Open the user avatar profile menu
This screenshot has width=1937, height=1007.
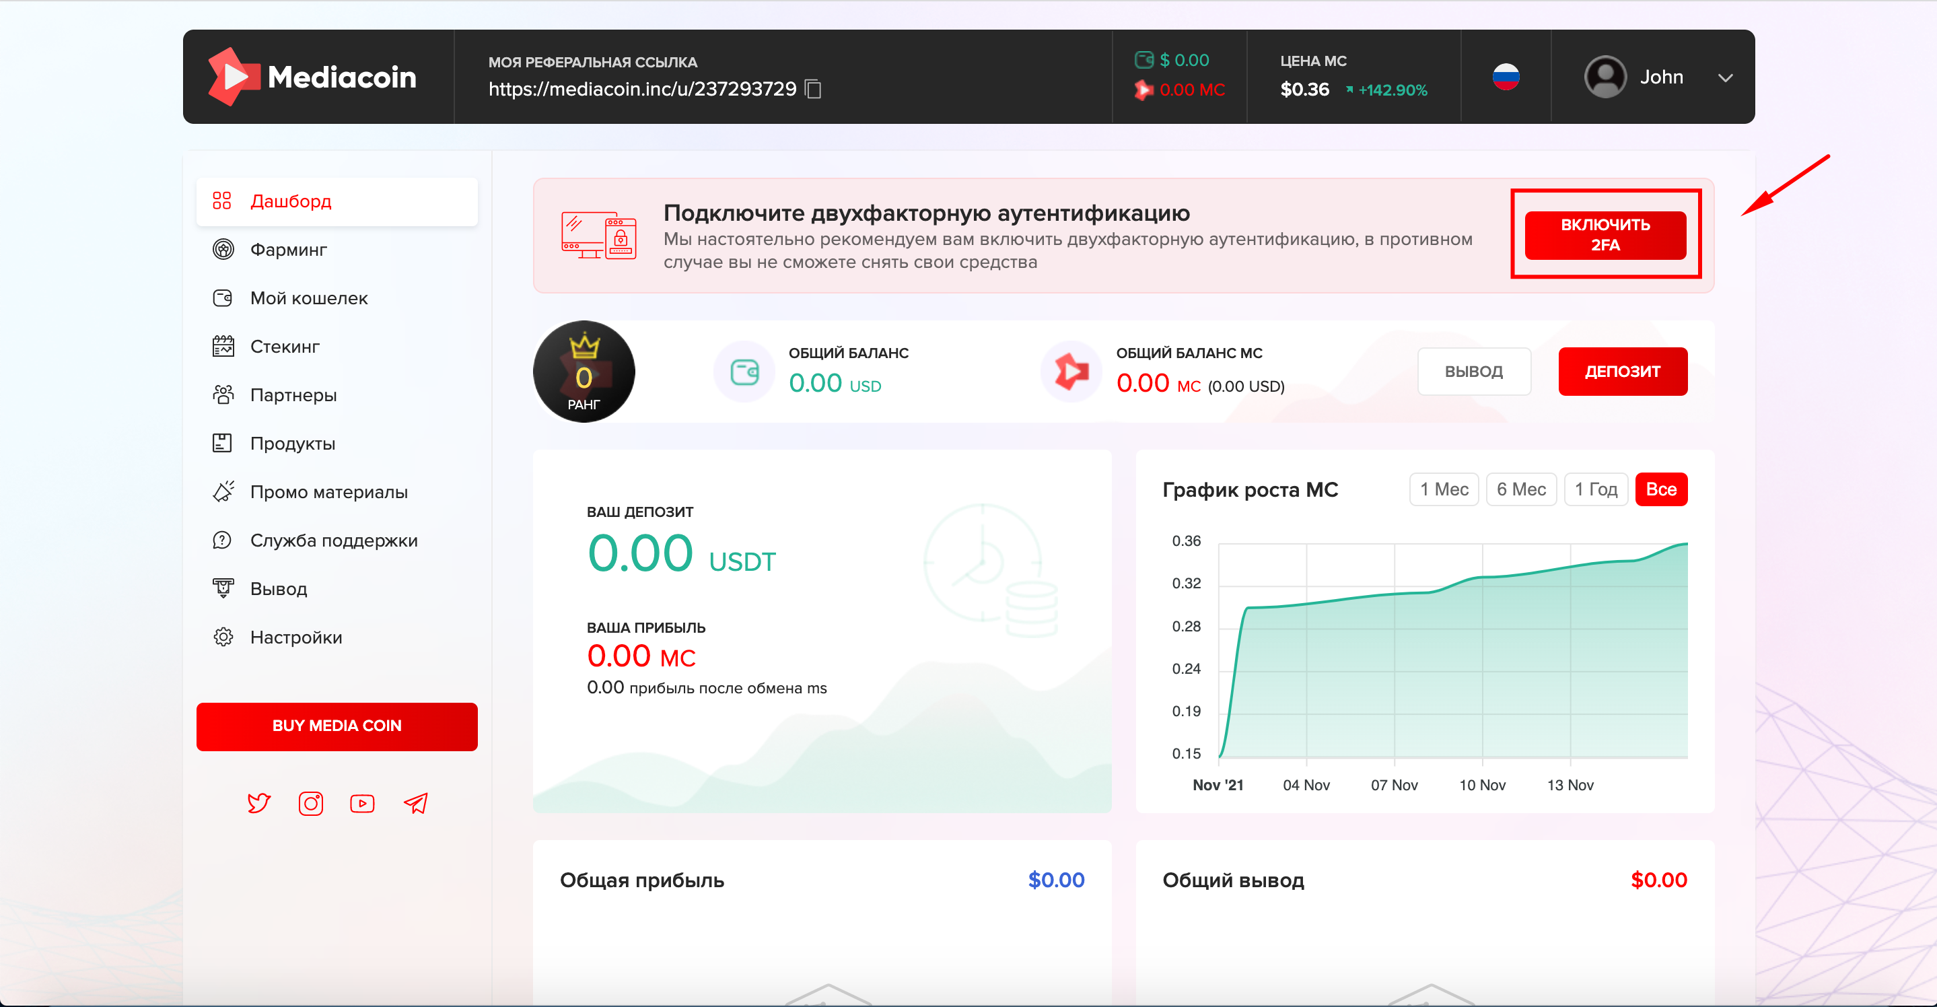click(1605, 77)
